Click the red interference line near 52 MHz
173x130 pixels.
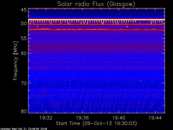[97, 30]
